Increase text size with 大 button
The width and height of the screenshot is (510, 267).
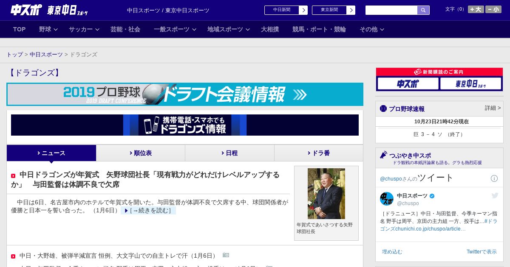(x=476, y=9)
